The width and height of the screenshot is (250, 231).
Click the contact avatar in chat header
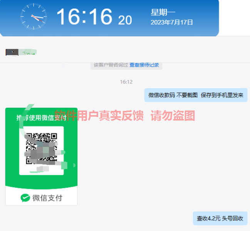(12, 52)
